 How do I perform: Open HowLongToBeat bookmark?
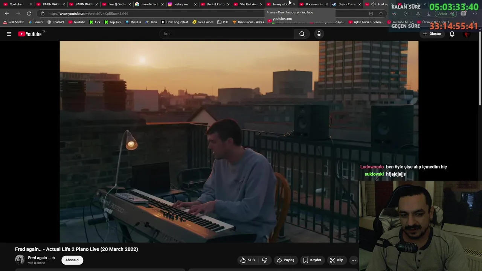point(175,22)
